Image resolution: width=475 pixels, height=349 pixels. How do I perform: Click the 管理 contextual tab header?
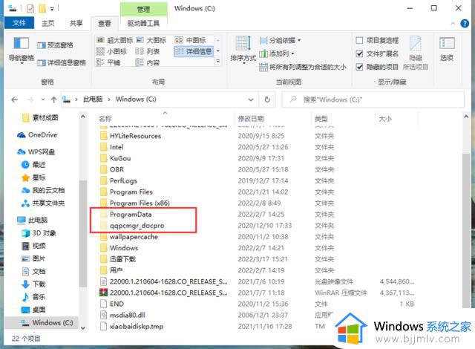click(143, 9)
